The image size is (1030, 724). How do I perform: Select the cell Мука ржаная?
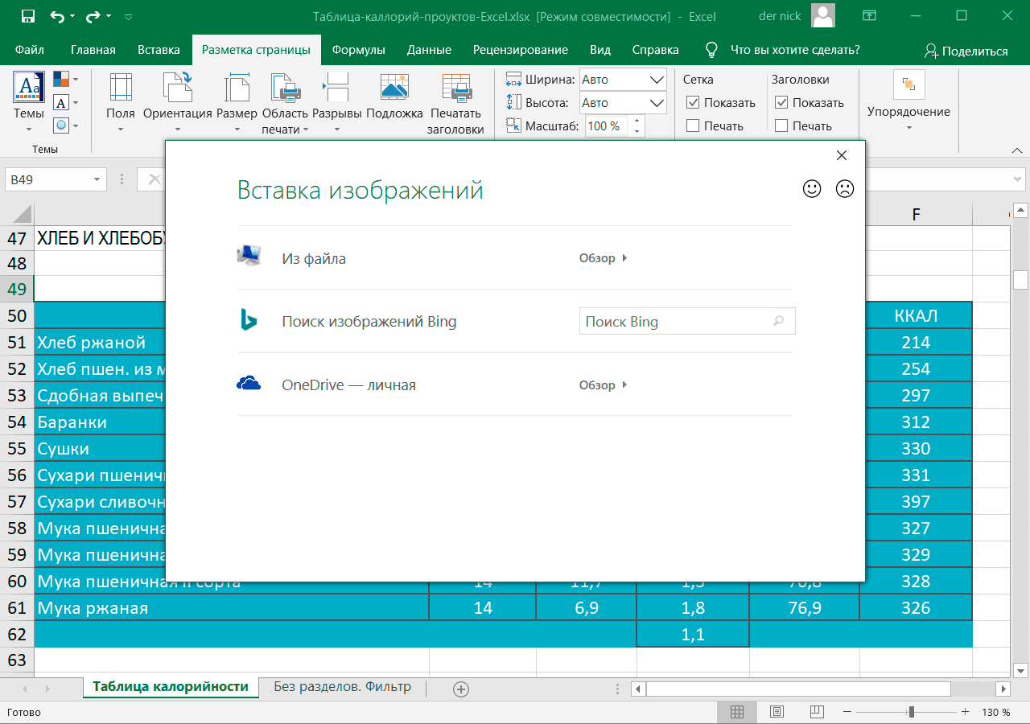tap(231, 608)
